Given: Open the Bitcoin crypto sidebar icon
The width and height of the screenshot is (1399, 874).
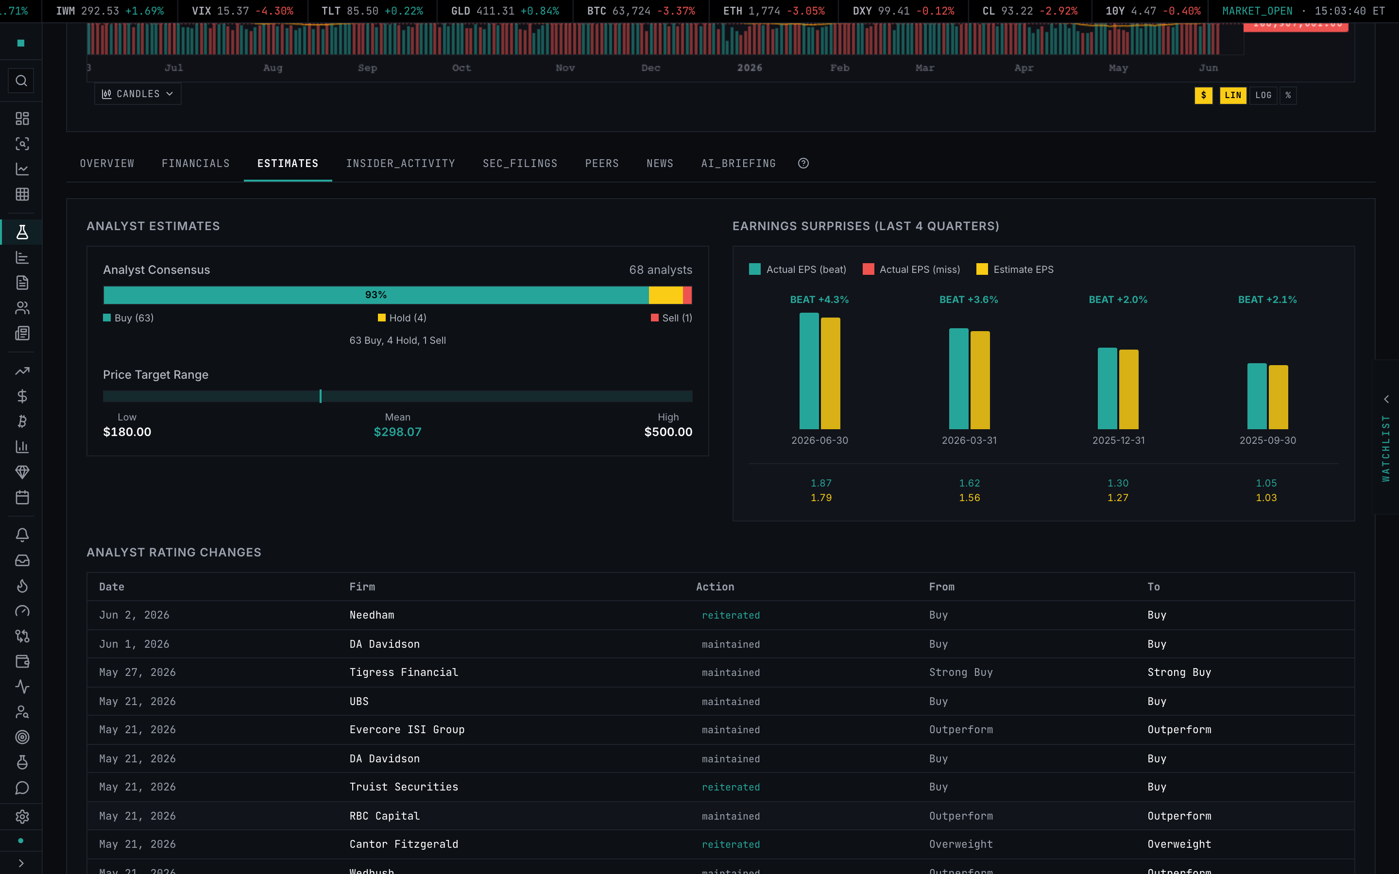Looking at the screenshot, I should point(22,422).
